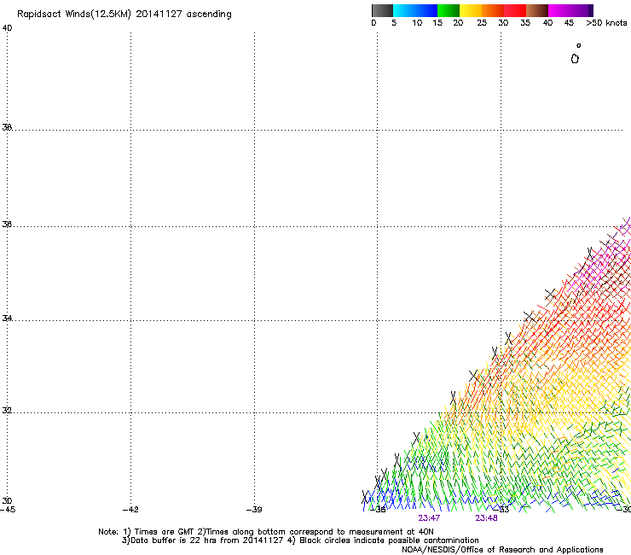Click the title "Rapidscat Winds(12.5KM) 20141127 ascending"
The width and height of the screenshot is (631, 555).
pyautogui.click(x=124, y=15)
